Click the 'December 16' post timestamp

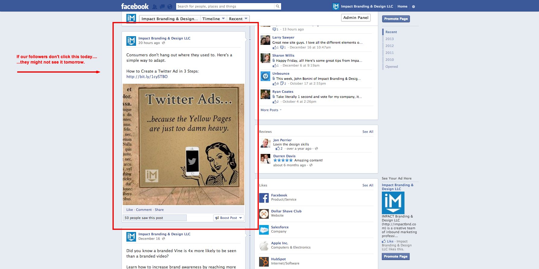[x=149, y=239]
